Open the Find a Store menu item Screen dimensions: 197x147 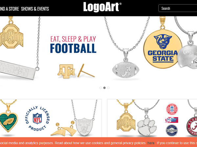pos(9,9)
